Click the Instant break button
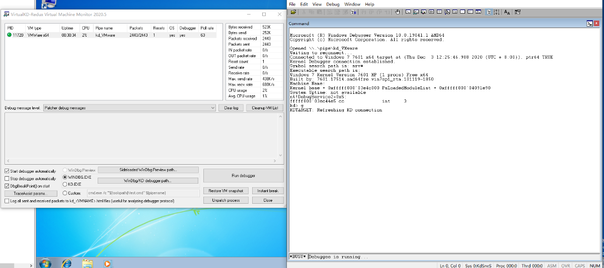 click(x=268, y=191)
